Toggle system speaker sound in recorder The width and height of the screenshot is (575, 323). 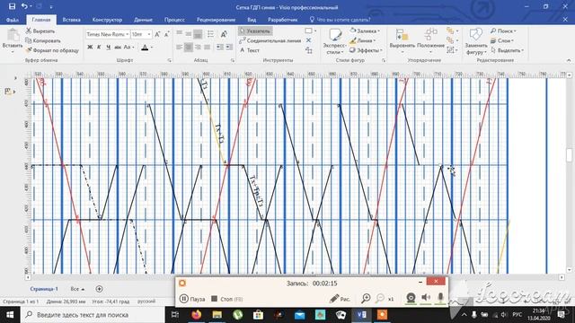tap(425, 298)
